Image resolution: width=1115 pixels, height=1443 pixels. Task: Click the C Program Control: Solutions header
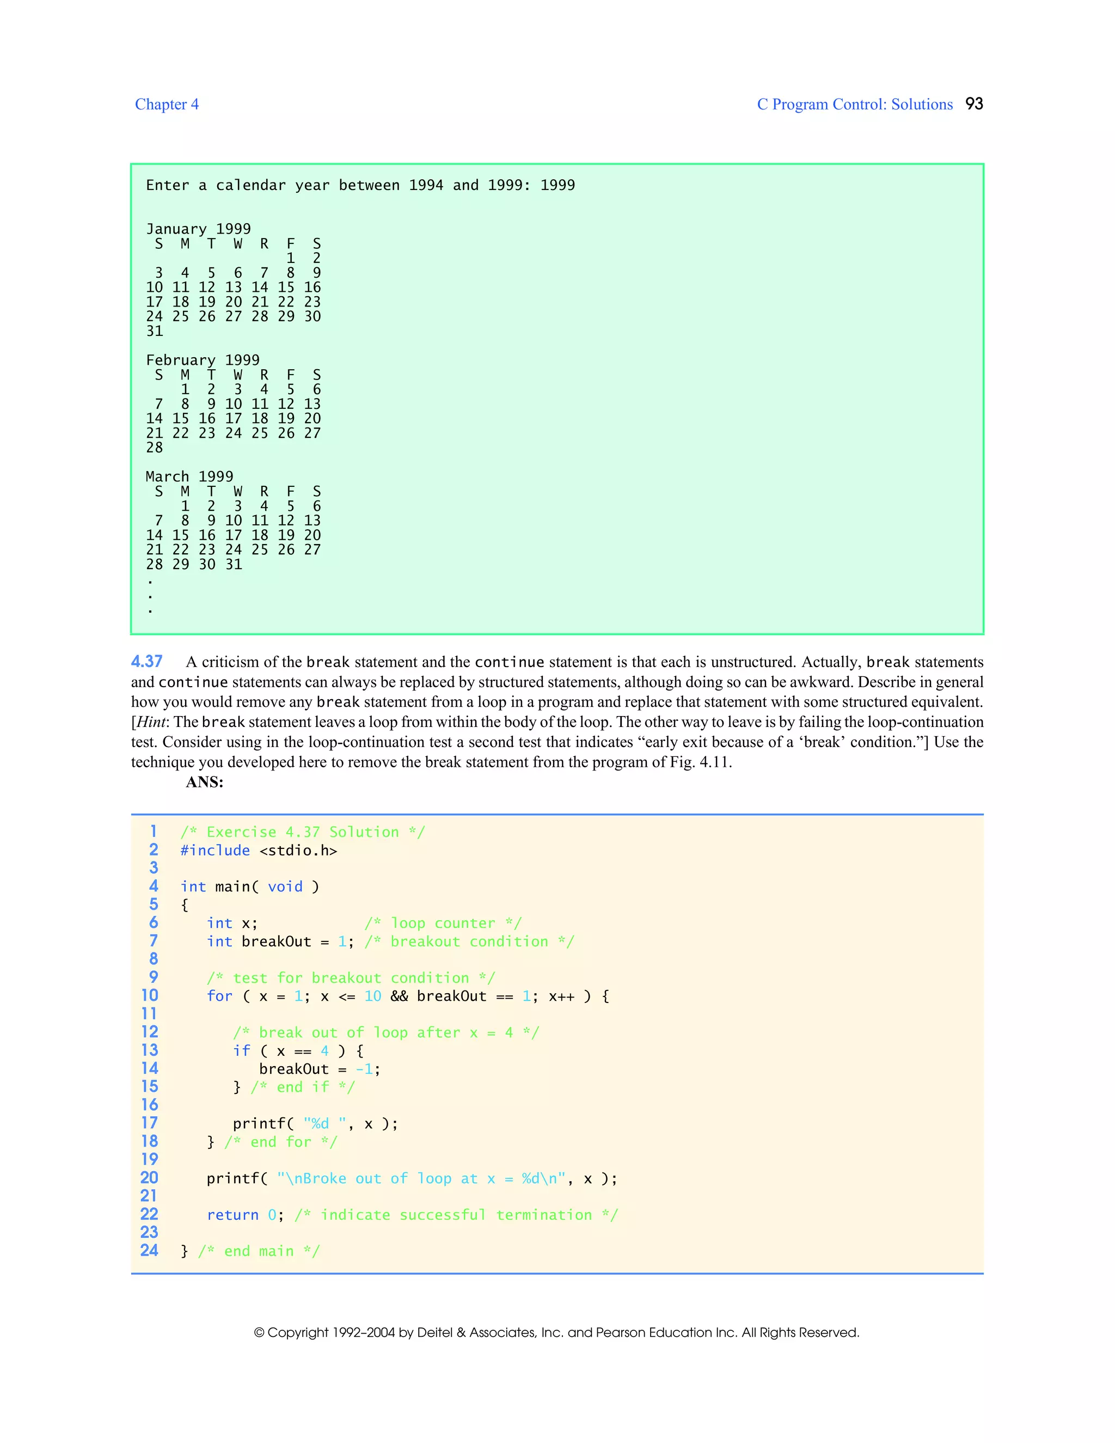click(x=854, y=105)
